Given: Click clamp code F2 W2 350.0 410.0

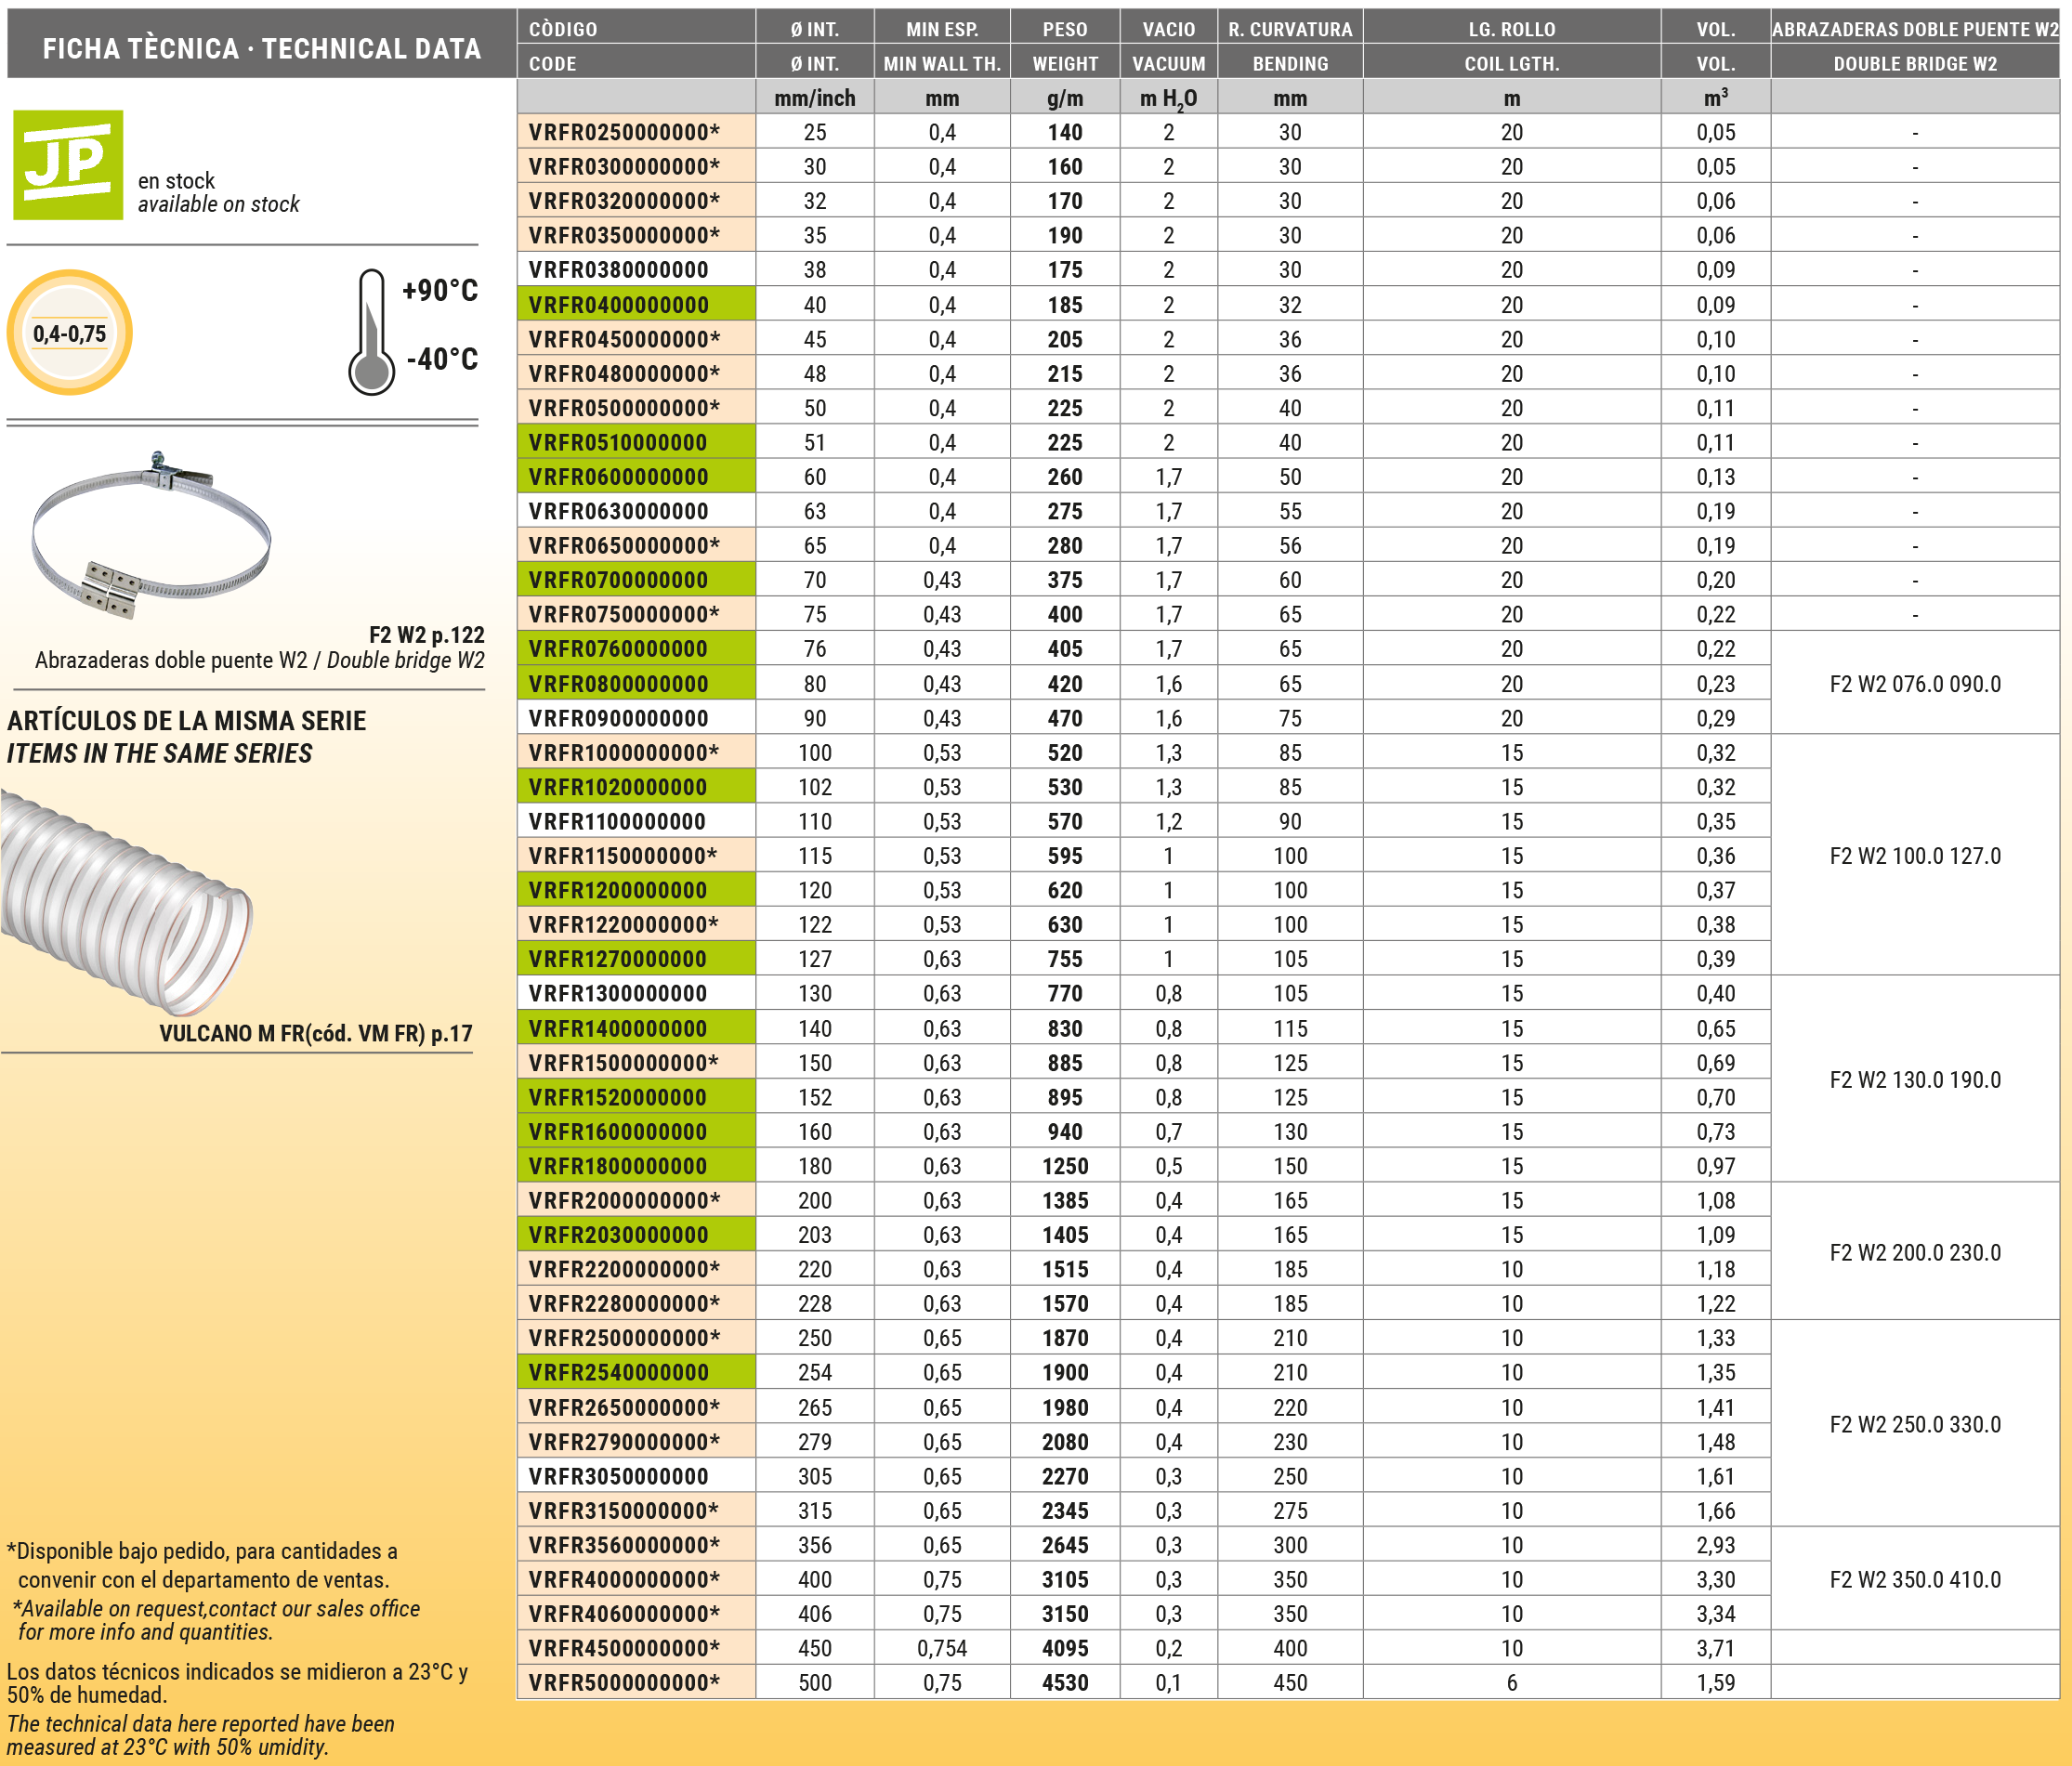Looking at the screenshot, I should pyautogui.click(x=1914, y=1580).
